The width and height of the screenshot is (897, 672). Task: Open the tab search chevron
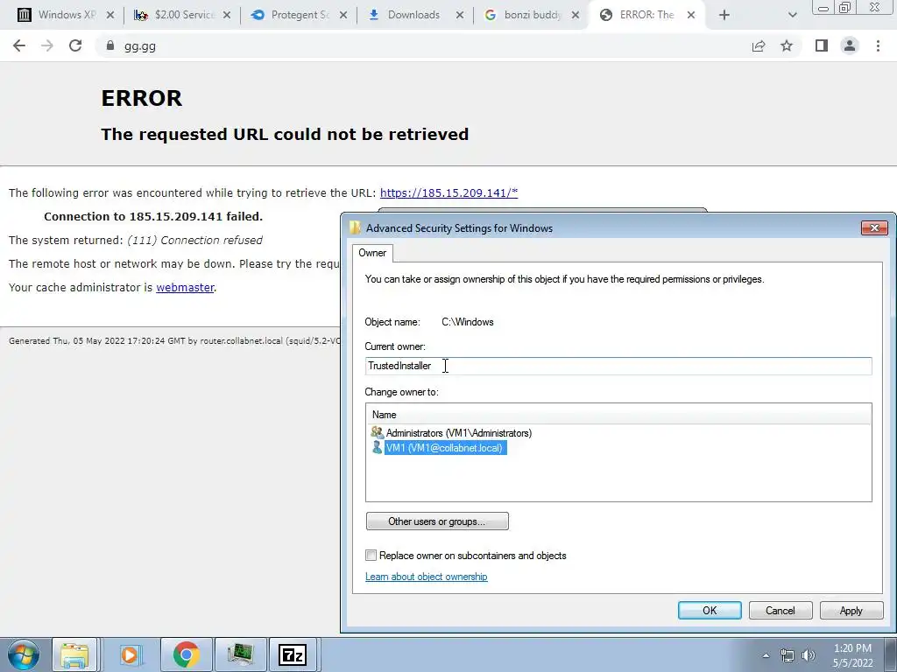tap(792, 15)
